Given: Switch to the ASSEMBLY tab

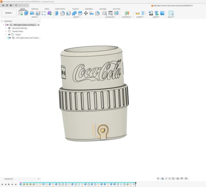Looking at the screenshot, I should pos(89,9).
